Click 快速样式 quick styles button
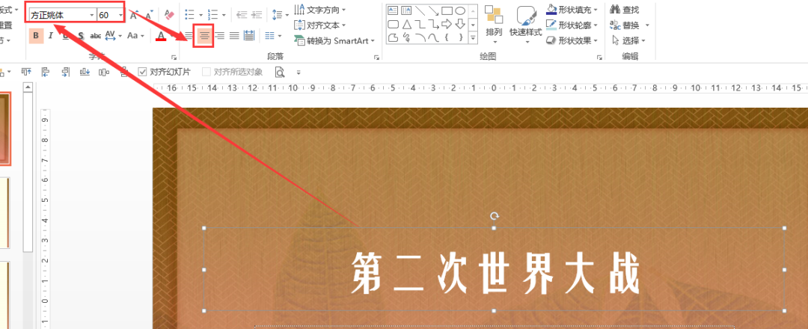 tap(526, 25)
